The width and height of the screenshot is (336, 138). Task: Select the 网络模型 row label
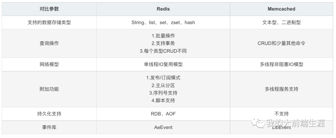point(49,64)
